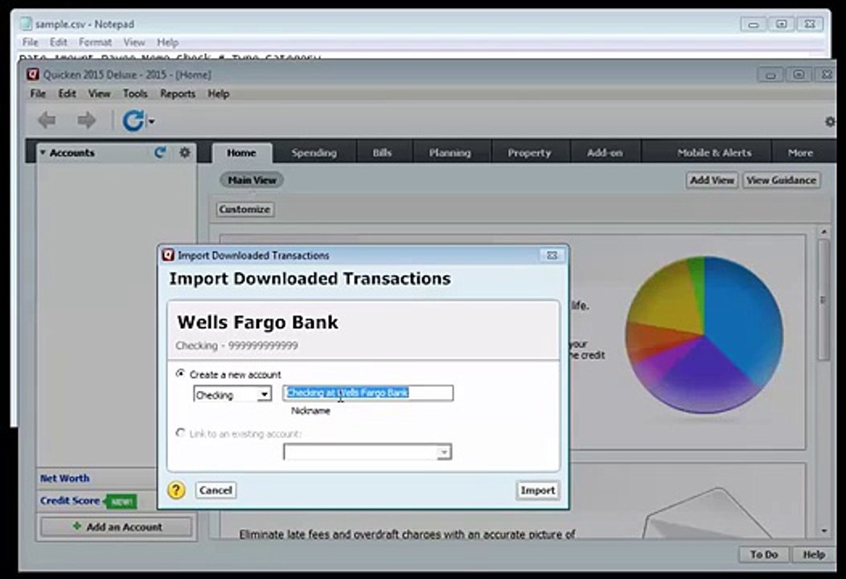The image size is (846, 579).
Task: Click the Checking - 999999999999 account text
Action: pos(236,346)
